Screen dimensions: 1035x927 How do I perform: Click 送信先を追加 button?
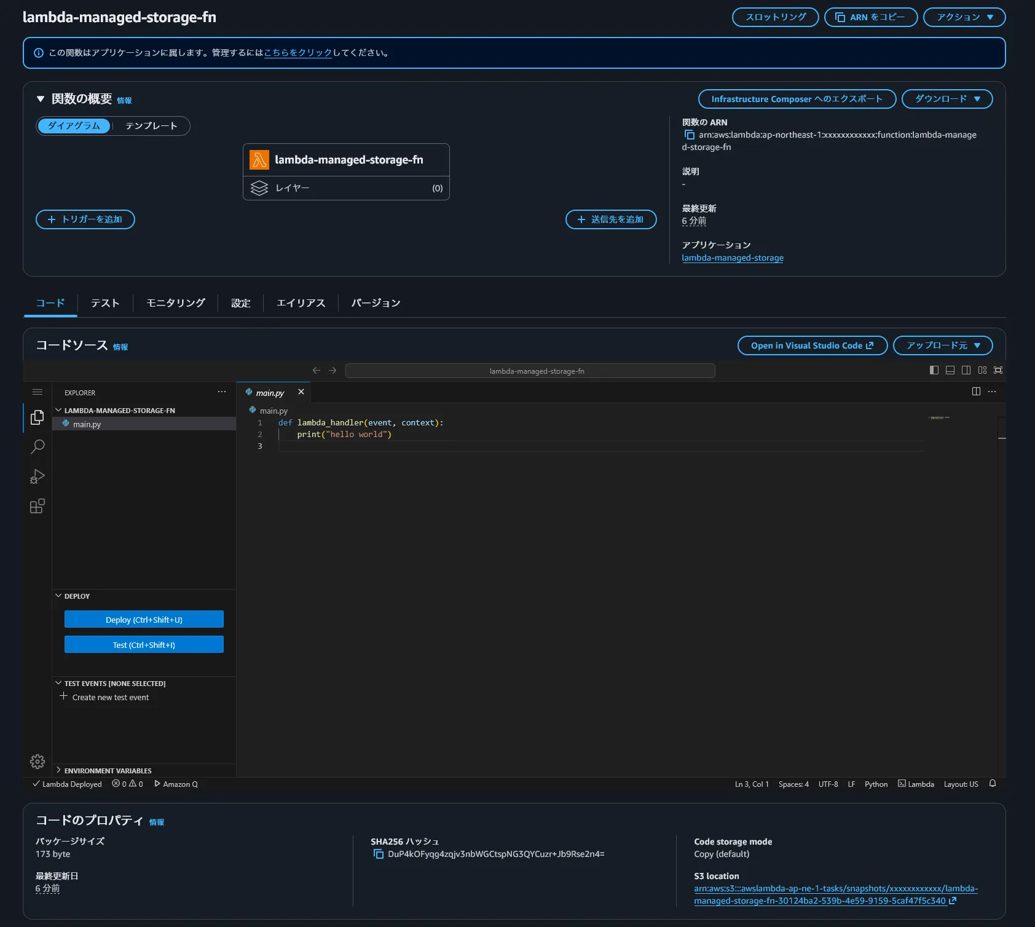click(611, 219)
